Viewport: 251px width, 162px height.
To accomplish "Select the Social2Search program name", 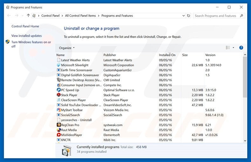I will 71,115.
